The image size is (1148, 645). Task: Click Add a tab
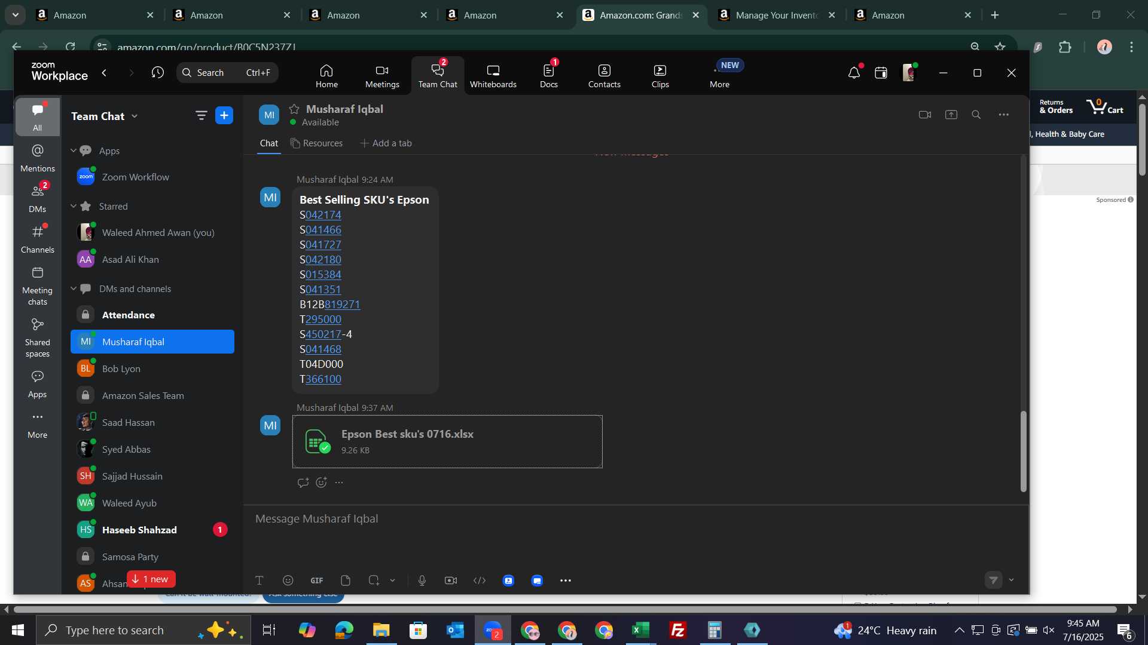click(x=386, y=143)
